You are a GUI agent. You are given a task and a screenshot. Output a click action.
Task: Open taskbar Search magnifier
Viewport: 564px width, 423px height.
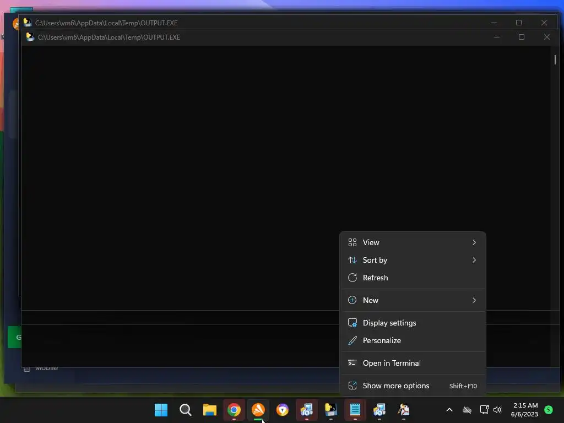point(186,410)
